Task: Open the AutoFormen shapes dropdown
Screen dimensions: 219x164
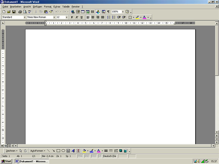Action: click(38, 151)
